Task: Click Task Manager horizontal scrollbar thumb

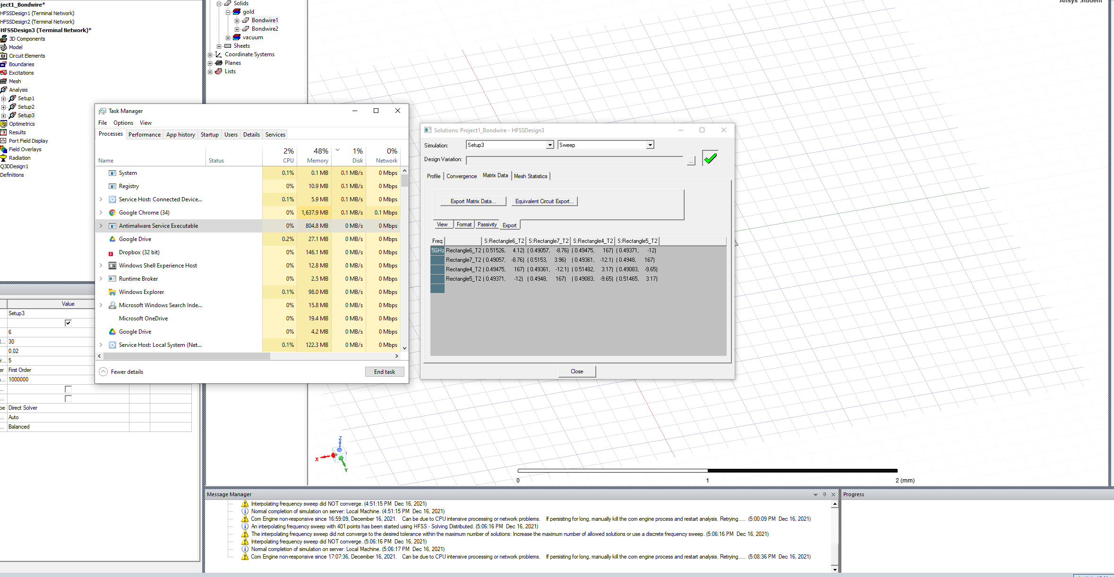Action: [x=187, y=356]
